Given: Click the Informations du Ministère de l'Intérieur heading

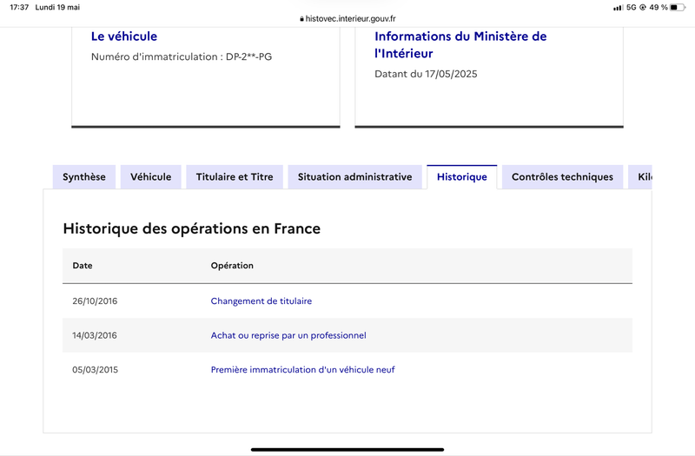Looking at the screenshot, I should (460, 44).
